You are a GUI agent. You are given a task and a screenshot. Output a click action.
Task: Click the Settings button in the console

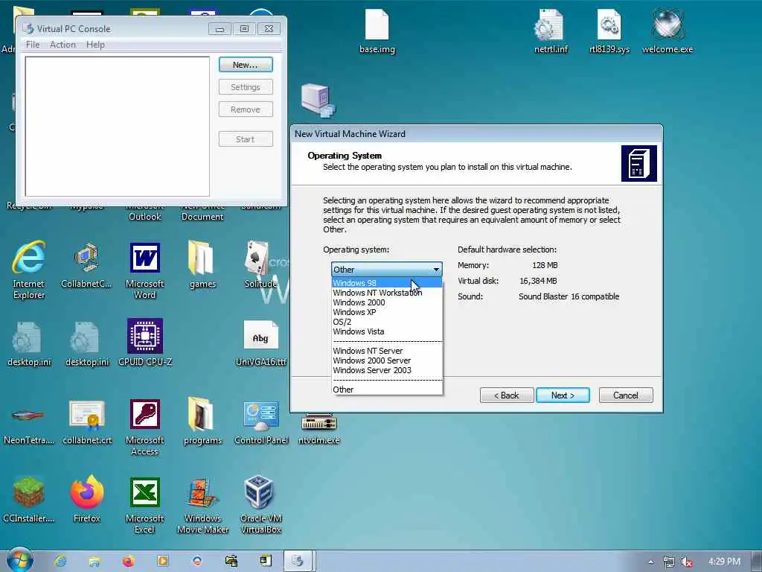click(246, 87)
